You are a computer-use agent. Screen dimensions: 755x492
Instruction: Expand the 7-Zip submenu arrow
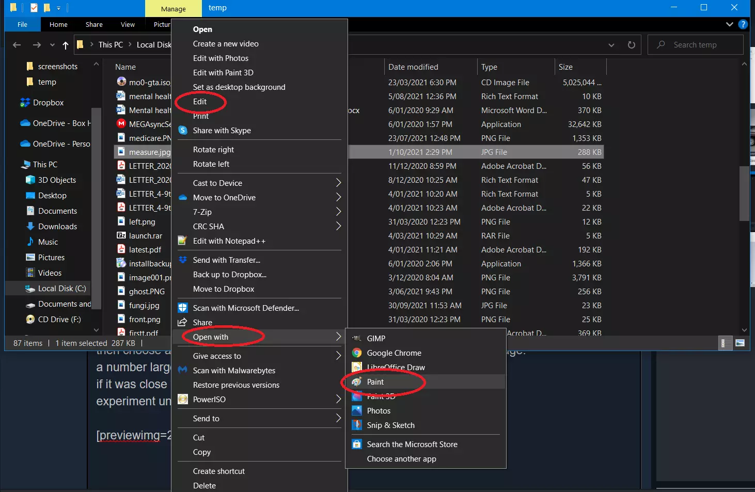[x=338, y=212]
